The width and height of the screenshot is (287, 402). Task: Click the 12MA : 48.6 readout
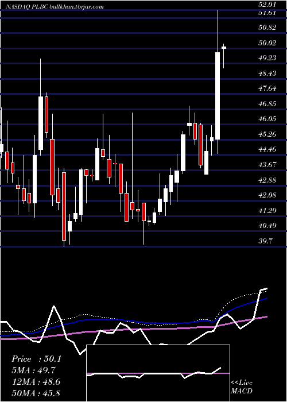[x=36, y=382]
